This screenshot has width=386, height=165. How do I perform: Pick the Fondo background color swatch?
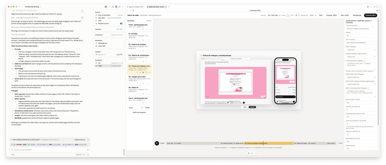coord(288,15)
